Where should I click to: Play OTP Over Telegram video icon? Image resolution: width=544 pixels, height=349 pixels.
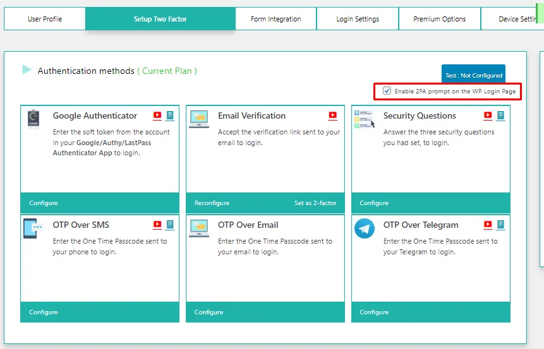click(x=488, y=225)
